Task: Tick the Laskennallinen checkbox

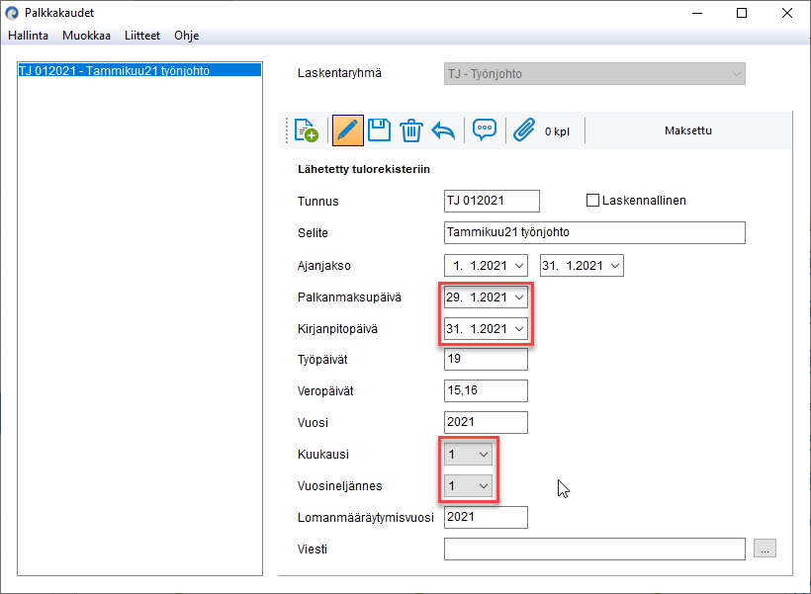Action: click(592, 200)
